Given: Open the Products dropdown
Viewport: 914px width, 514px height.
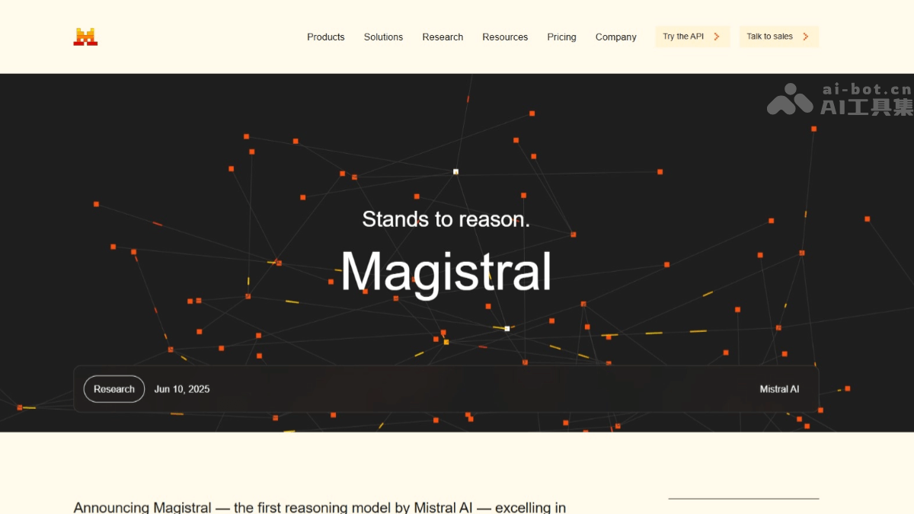Looking at the screenshot, I should coord(325,37).
